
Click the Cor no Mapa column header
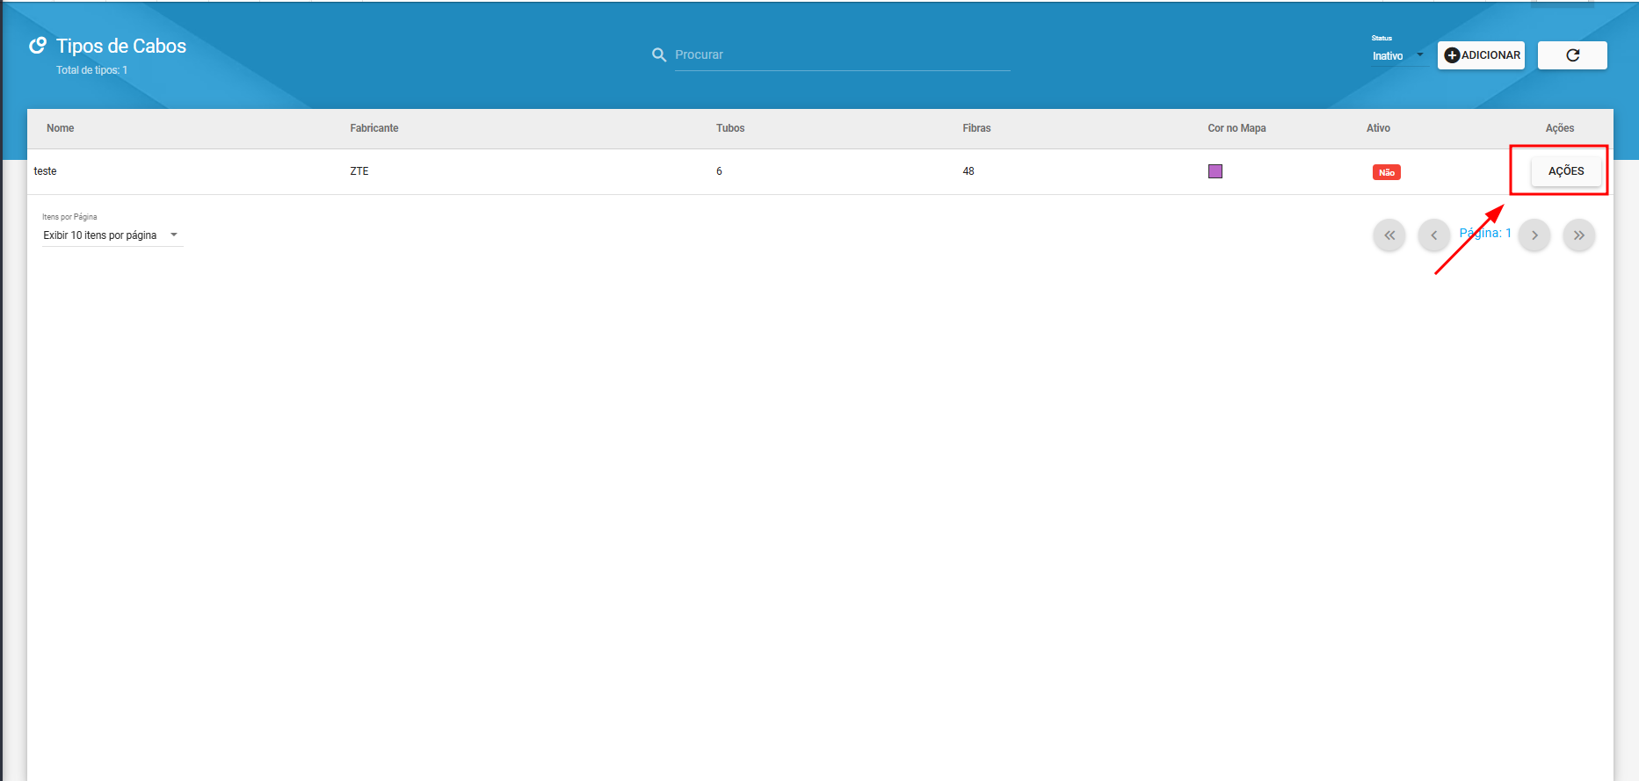[x=1237, y=128]
